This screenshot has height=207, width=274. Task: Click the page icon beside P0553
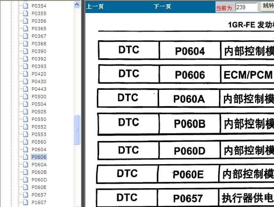(x=26, y=134)
